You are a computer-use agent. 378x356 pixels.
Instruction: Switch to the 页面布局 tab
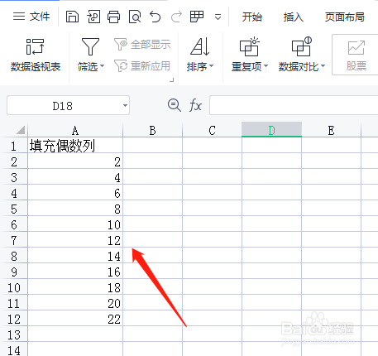(x=345, y=17)
